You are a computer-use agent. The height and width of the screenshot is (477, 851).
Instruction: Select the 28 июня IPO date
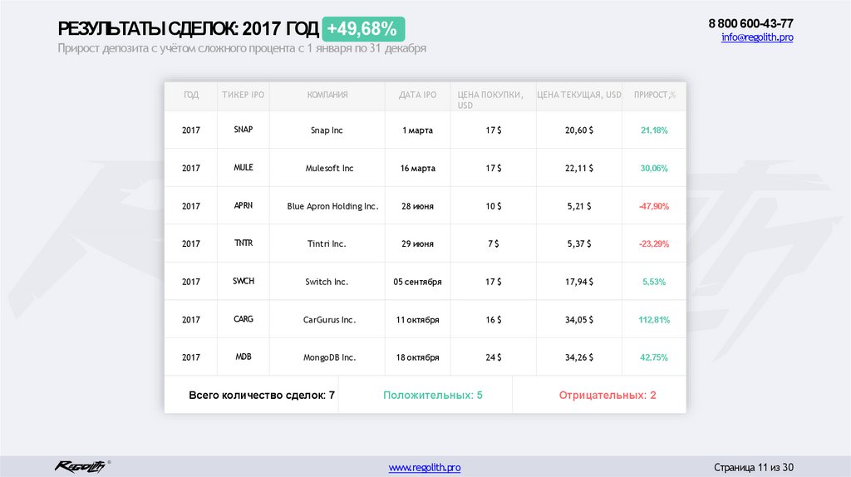point(417,206)
